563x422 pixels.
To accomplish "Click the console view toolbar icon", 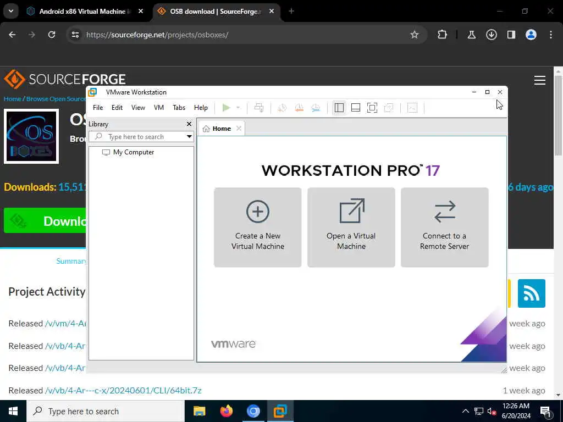I will click(412, 108).
